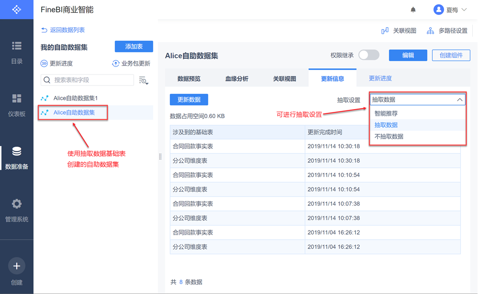Open the 数据准备 data preparation icon
The width and height of the screenshot is (478, 294).
point(16,151)
